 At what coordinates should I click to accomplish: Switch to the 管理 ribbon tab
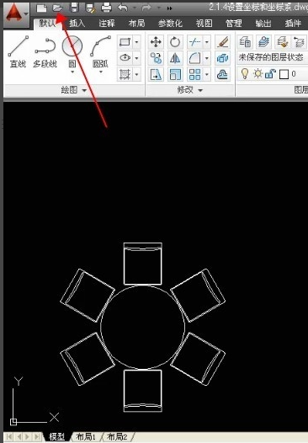coord(234,24)
